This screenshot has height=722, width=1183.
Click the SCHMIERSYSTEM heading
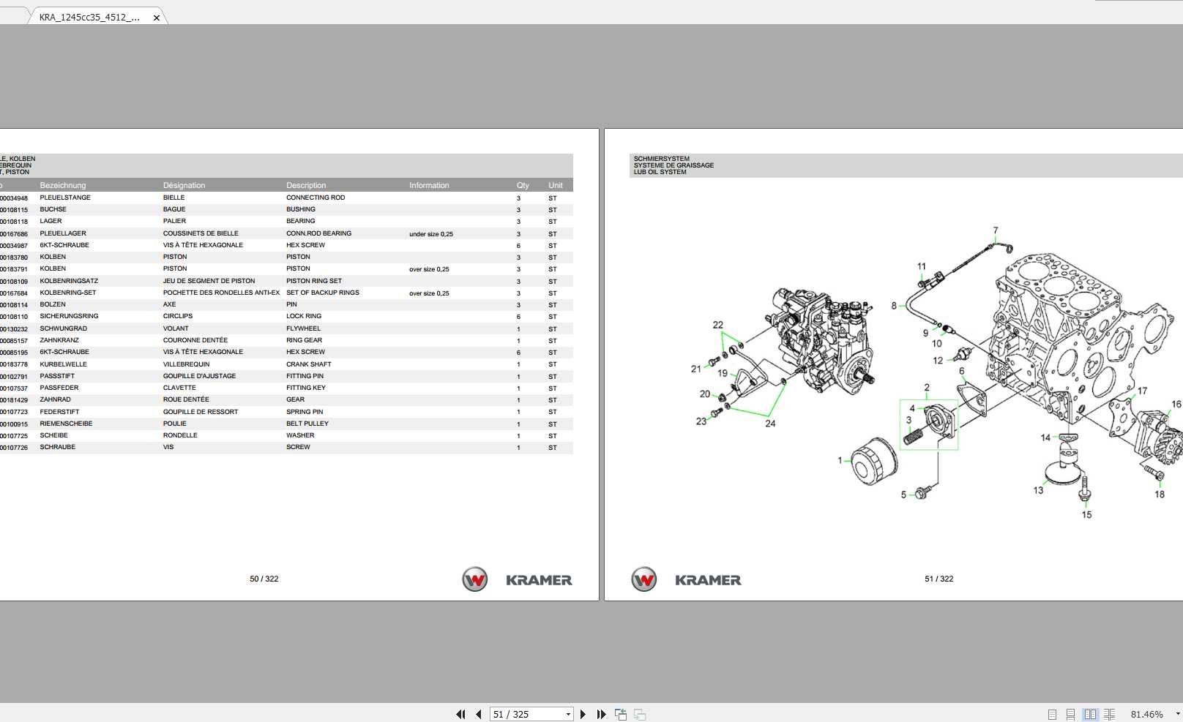[662, 159]
